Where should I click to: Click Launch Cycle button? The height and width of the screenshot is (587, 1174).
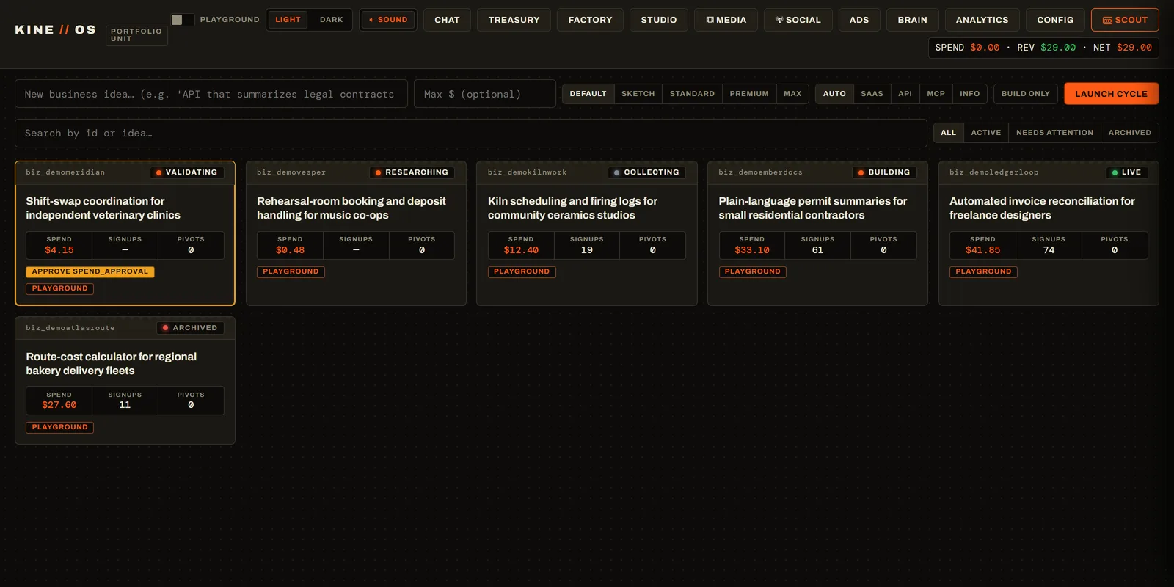[x=1111, y=94]
